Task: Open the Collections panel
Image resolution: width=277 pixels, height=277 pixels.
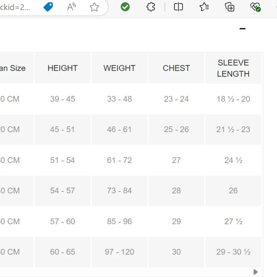Action: [x=229, y=7]
